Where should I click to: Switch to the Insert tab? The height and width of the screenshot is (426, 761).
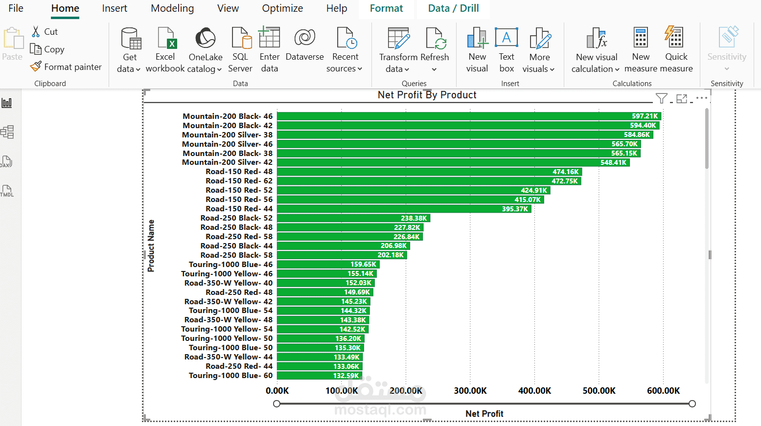click(x=115, y=8)
